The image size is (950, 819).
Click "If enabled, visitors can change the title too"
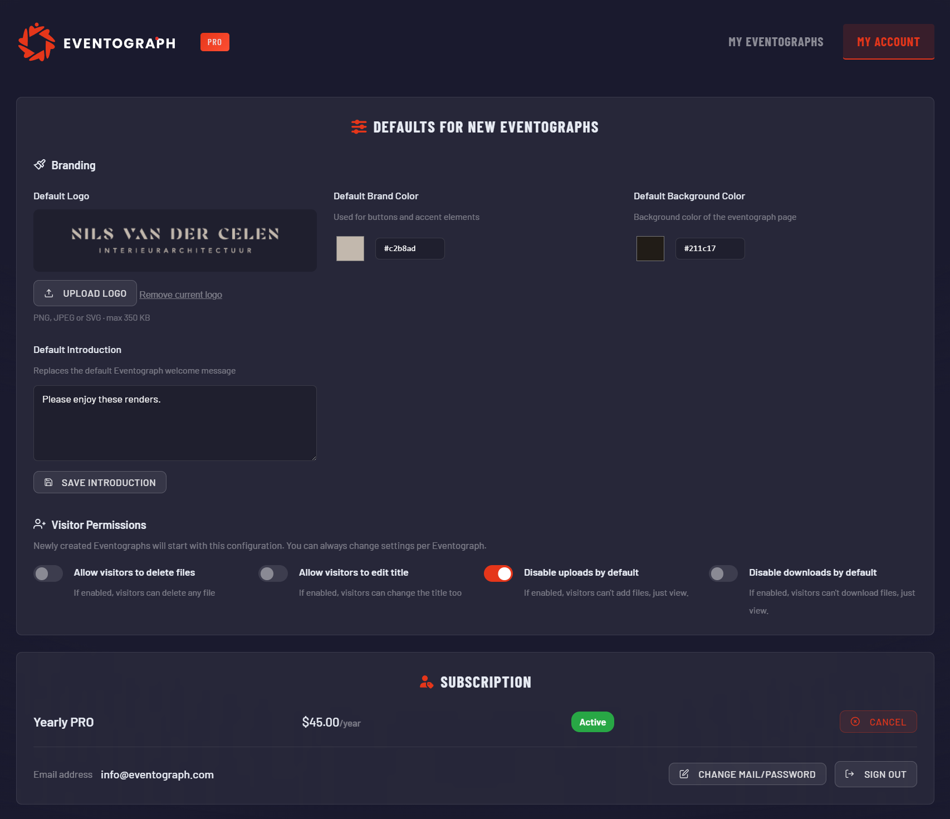tap(380, 593)
